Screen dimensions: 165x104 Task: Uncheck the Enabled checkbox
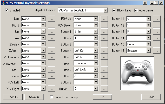(6, 10)
